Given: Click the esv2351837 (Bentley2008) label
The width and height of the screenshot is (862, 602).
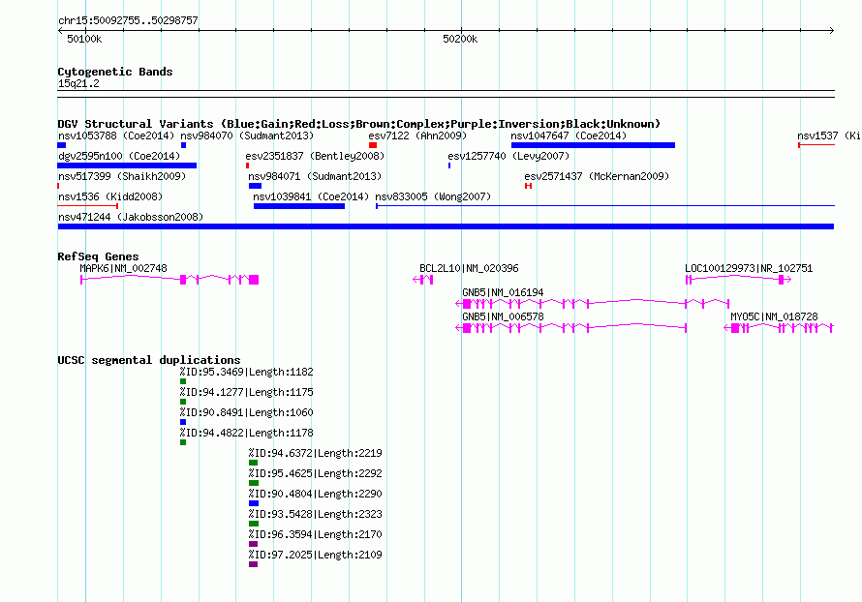Looking at the screenshot, I should [x=315, y=156].
